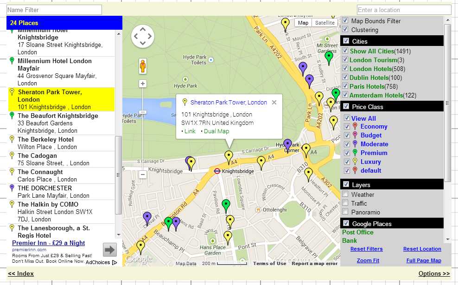
Task: Open the Full Page Map link
Action: pyautogui.click(x=424, y=260)
